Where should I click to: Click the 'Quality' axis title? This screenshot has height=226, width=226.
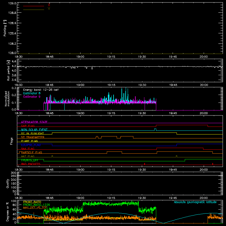point(8,184)
